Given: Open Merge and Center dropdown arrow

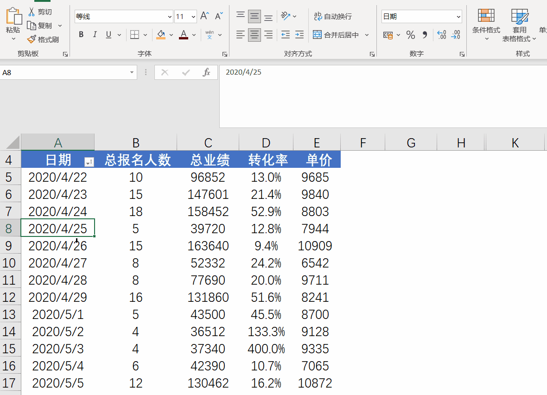Looking at the screenshot, I should (x=367, y=35).
